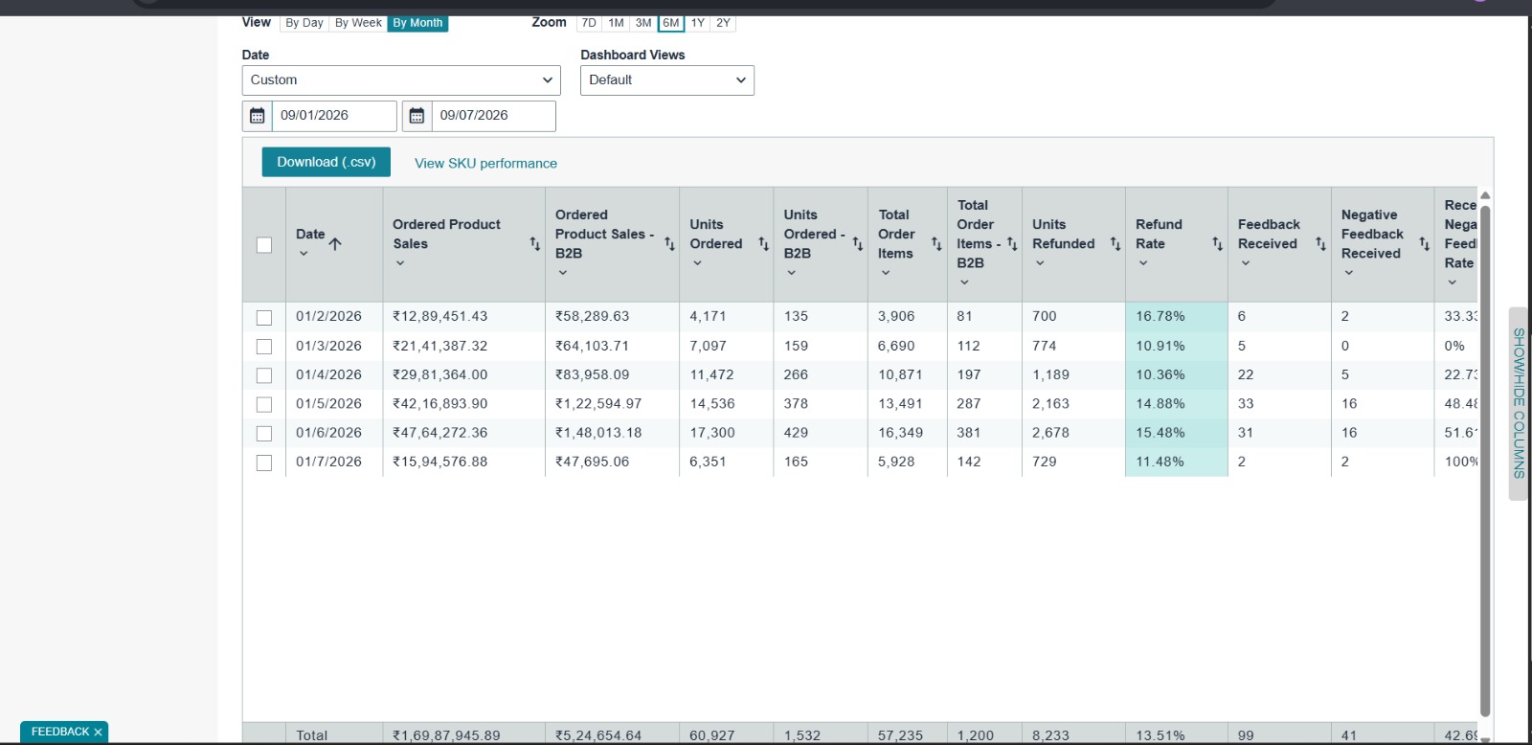Click the end date field 09/07/2026
The width and height of the screenshot is (1532, 745).
click(x=493, y=116)
